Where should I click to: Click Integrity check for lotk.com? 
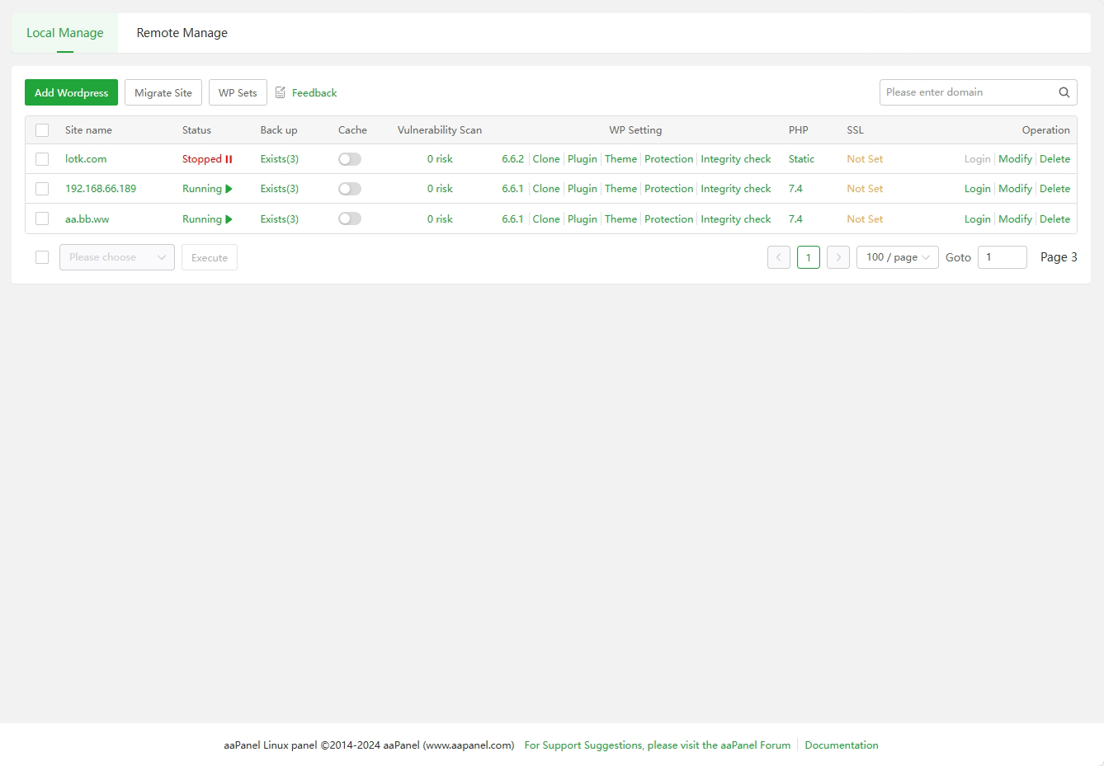pyautogui.click(x=735, y=159)
